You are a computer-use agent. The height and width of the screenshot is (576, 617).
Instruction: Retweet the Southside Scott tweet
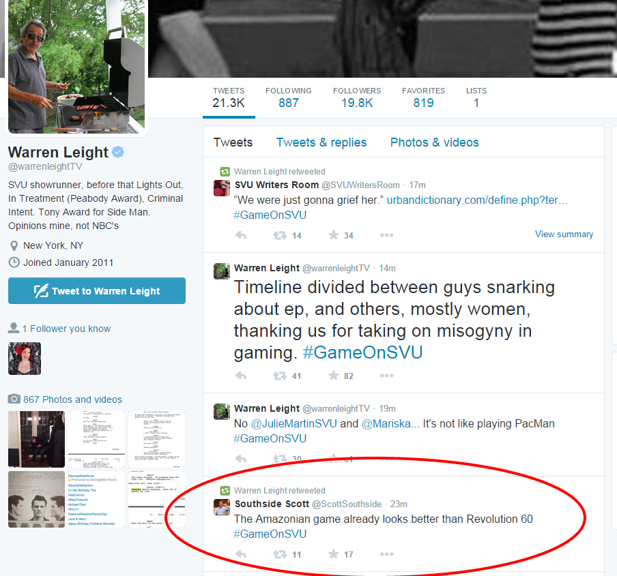coord(280,554)
